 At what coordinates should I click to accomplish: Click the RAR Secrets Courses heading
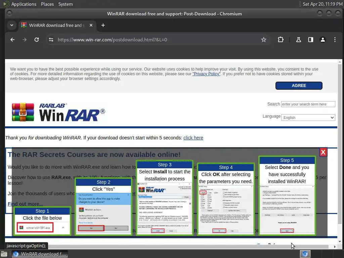pos(94,155)
